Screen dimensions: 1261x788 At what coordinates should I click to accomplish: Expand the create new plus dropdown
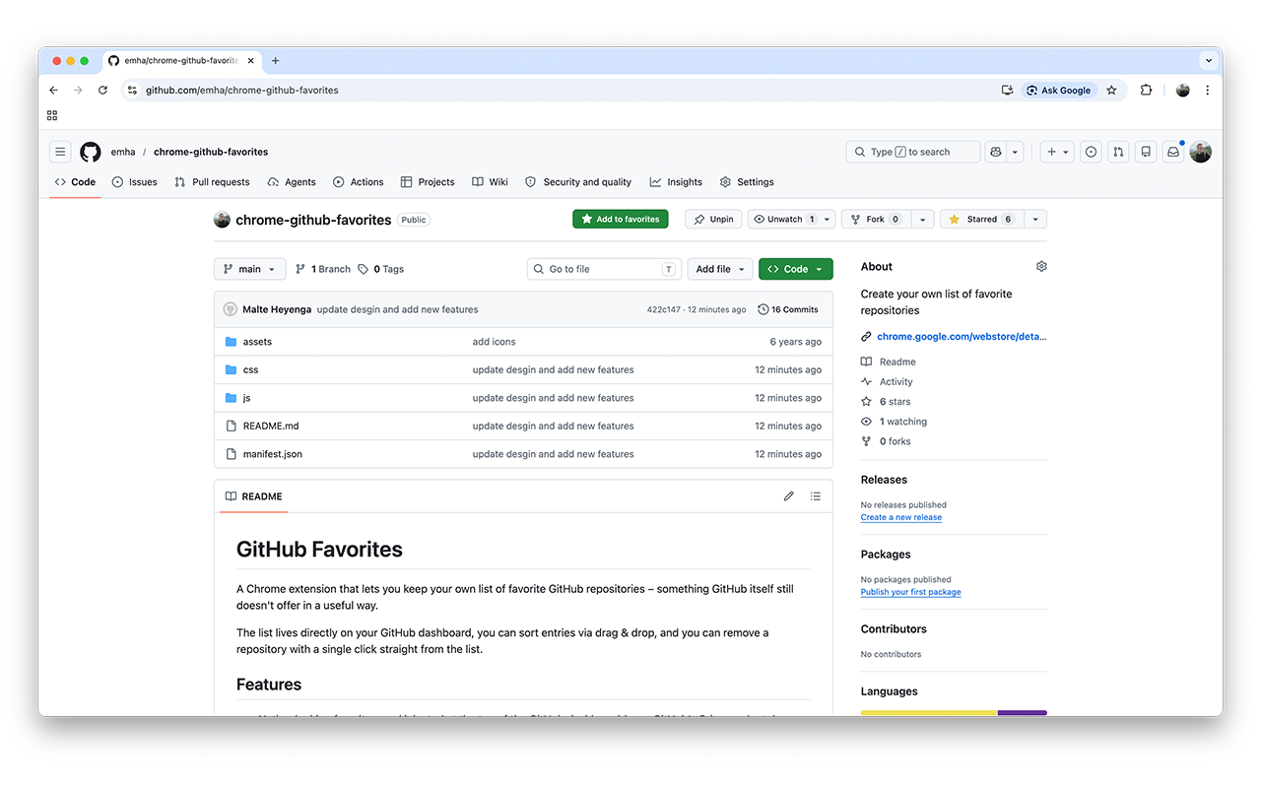tap(1057, 152)
